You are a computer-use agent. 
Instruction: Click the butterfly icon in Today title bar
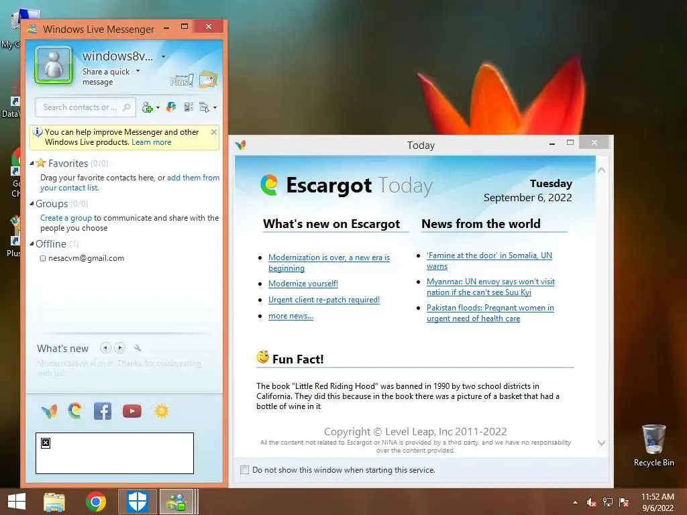tap(241, 145)
